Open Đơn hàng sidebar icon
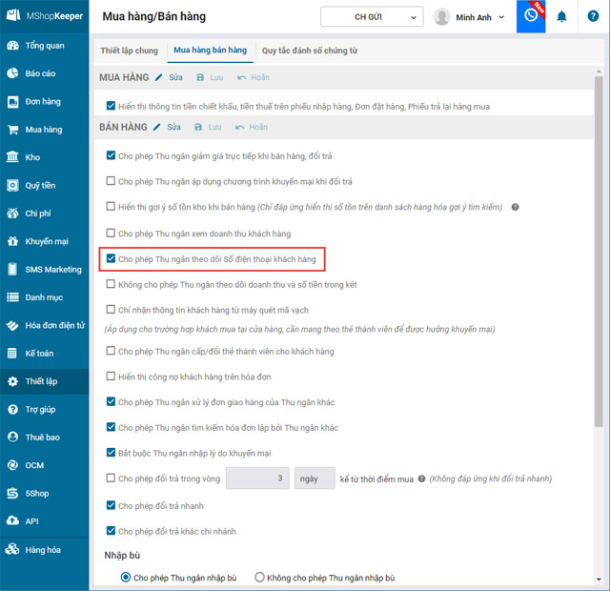The width and height of the screenshot is (610, 591). pos(12,102)
